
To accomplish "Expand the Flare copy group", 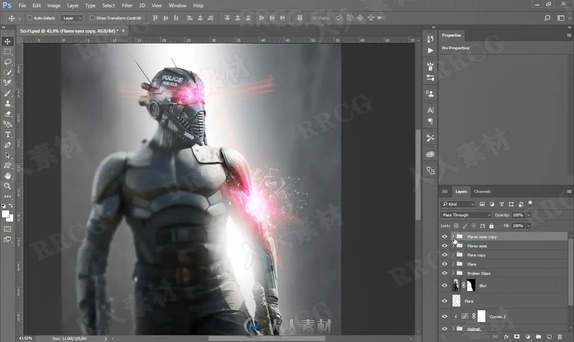I will [x=453, y=255].
